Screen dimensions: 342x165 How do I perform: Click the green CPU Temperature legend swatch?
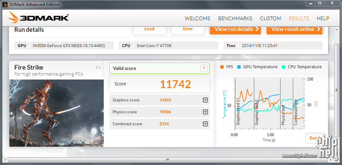pos(284,67)
